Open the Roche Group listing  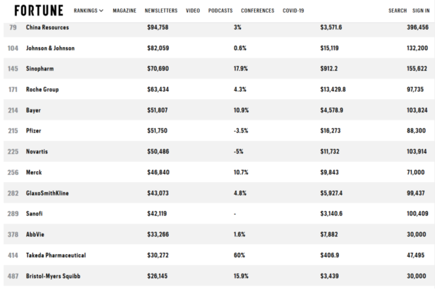pyautogui.click(x=42, y=89)
